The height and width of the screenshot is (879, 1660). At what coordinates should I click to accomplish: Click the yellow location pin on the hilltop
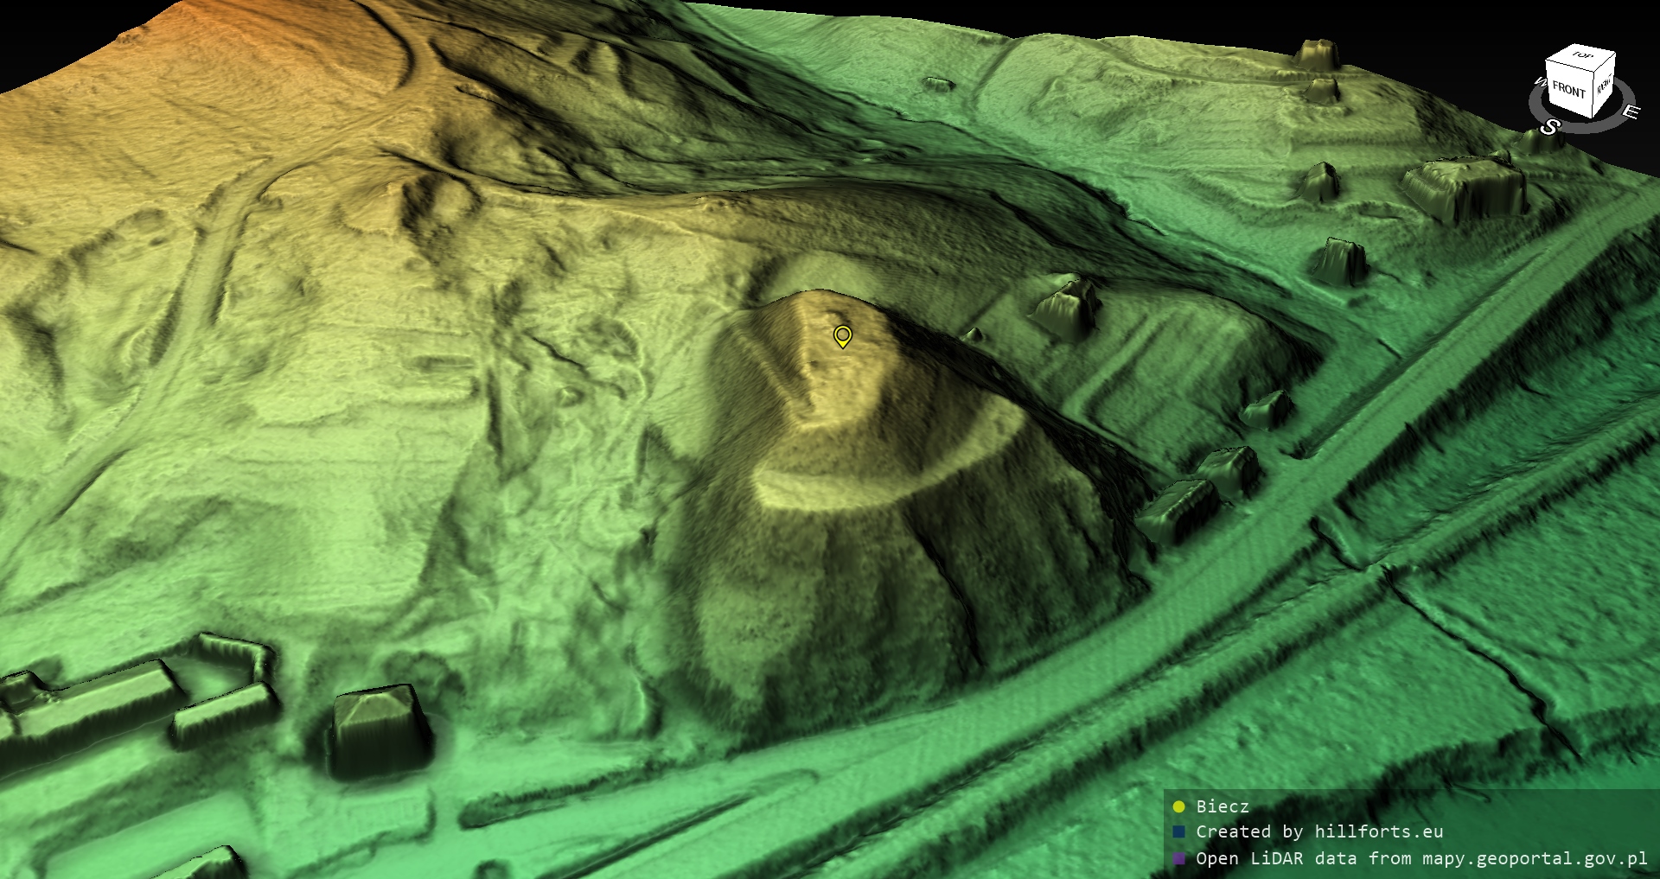point(842,335)
